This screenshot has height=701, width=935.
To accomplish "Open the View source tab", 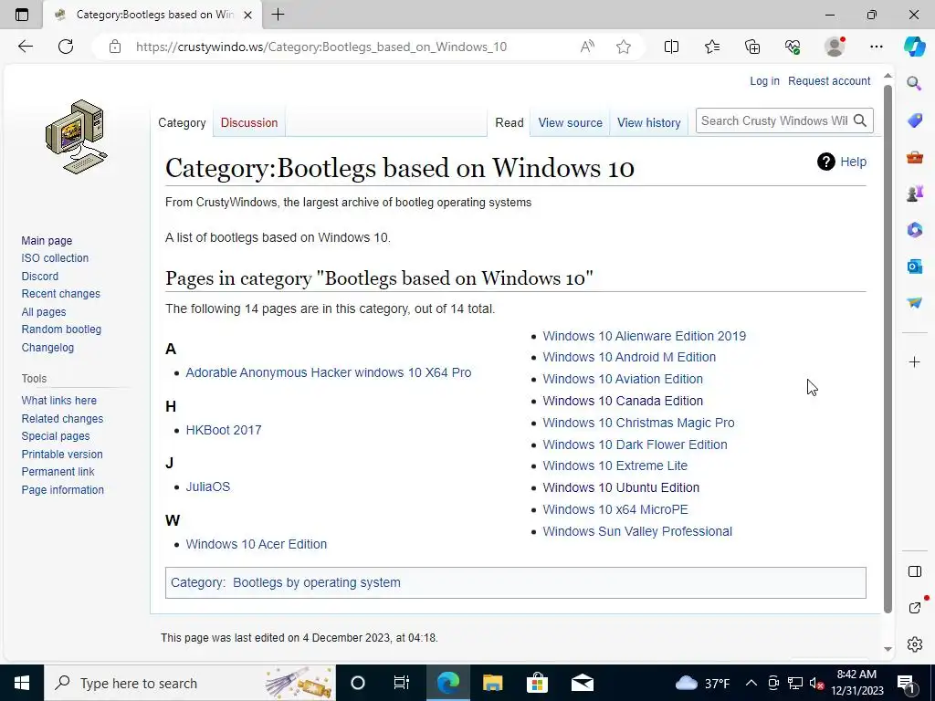I will coord(570,123).
